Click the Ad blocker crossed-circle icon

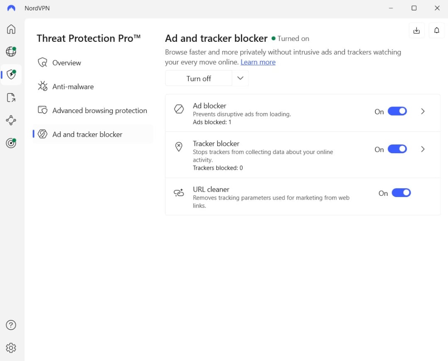[x=179, y=109]
